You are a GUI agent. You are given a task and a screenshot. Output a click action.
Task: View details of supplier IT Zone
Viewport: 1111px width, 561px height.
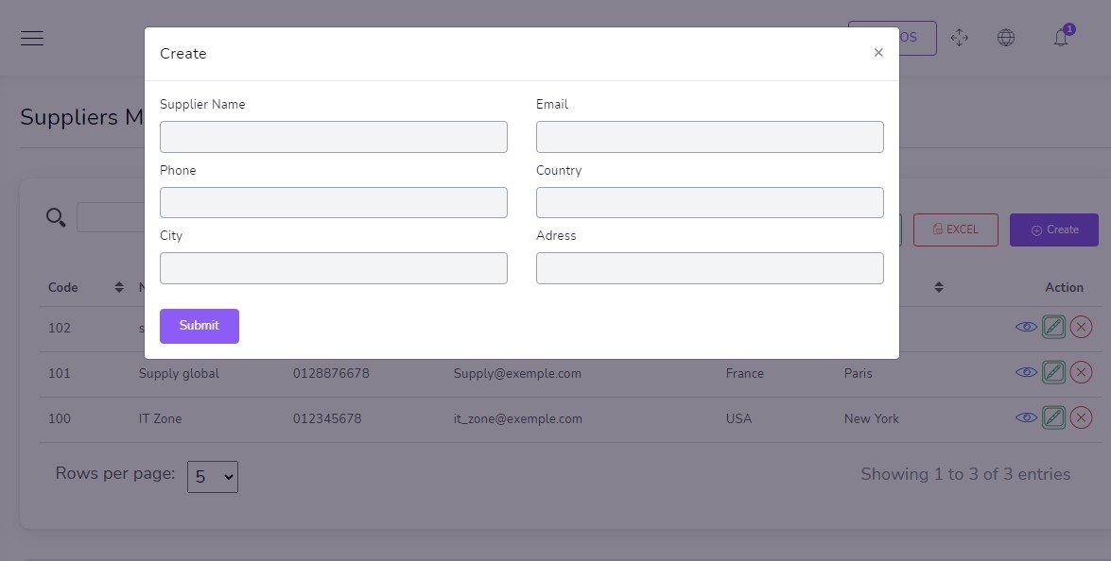(1025, 417)
